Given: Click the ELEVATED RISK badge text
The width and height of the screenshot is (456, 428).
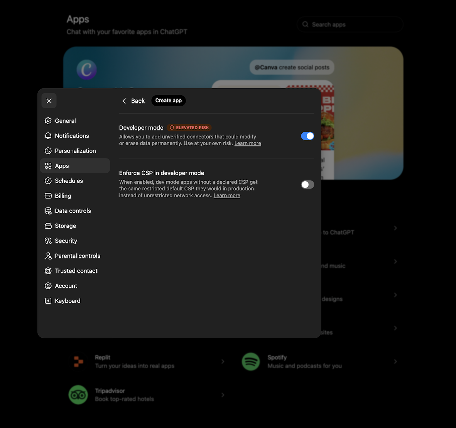Looking at the screenshot, I should click(192, 128).
